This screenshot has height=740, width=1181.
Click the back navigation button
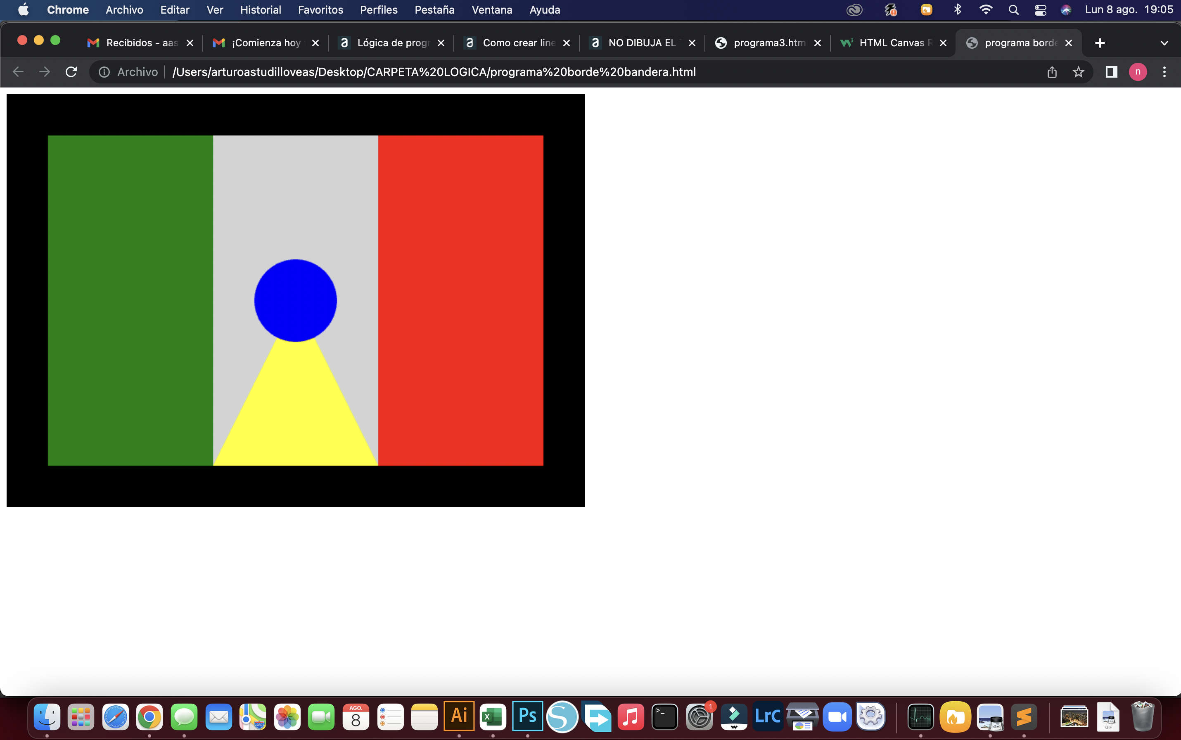(x=18, y=71)
